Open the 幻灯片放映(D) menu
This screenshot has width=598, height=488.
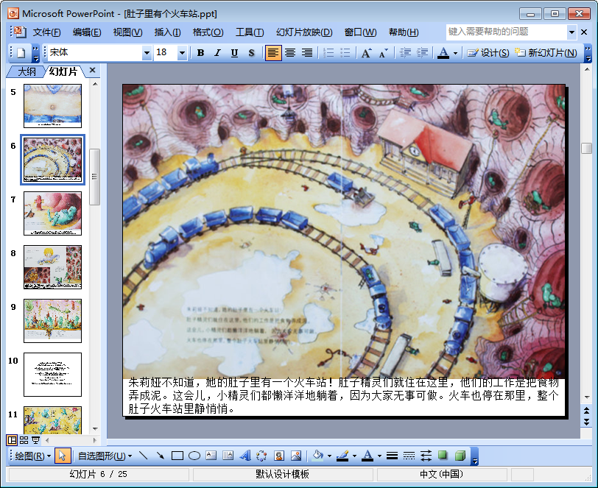pos(304,32)
